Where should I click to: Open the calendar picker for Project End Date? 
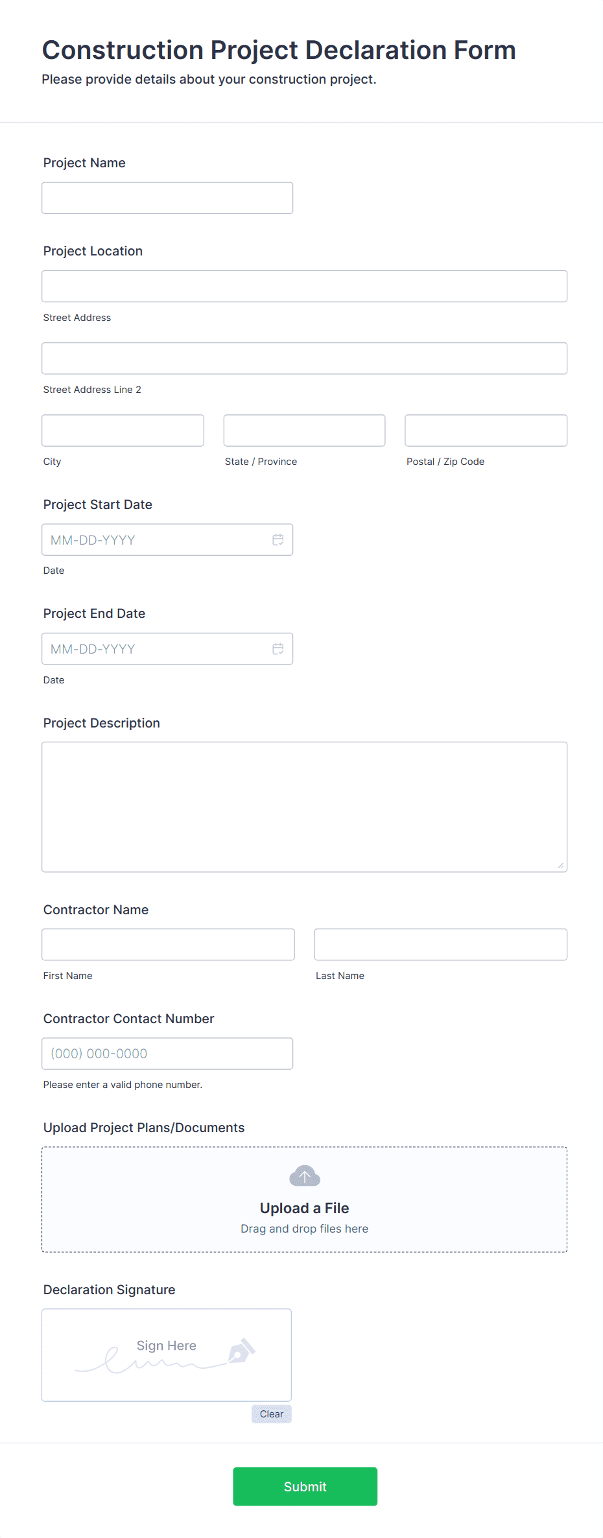(278, 648)
